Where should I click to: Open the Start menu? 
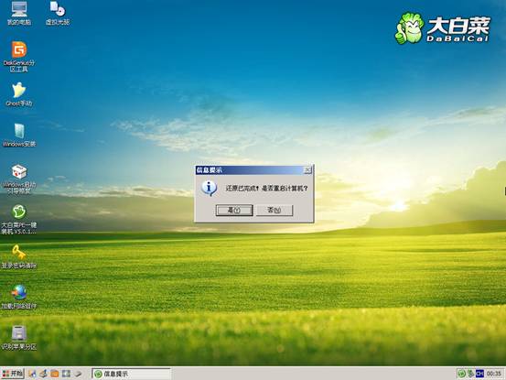click(13, 374)
